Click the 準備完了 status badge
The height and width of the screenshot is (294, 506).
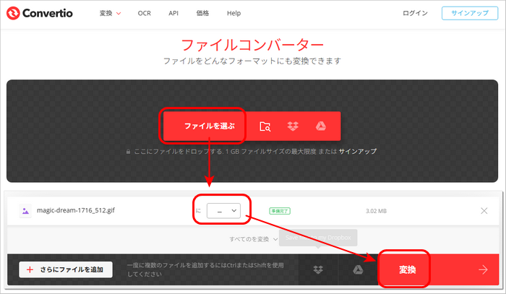280,211
